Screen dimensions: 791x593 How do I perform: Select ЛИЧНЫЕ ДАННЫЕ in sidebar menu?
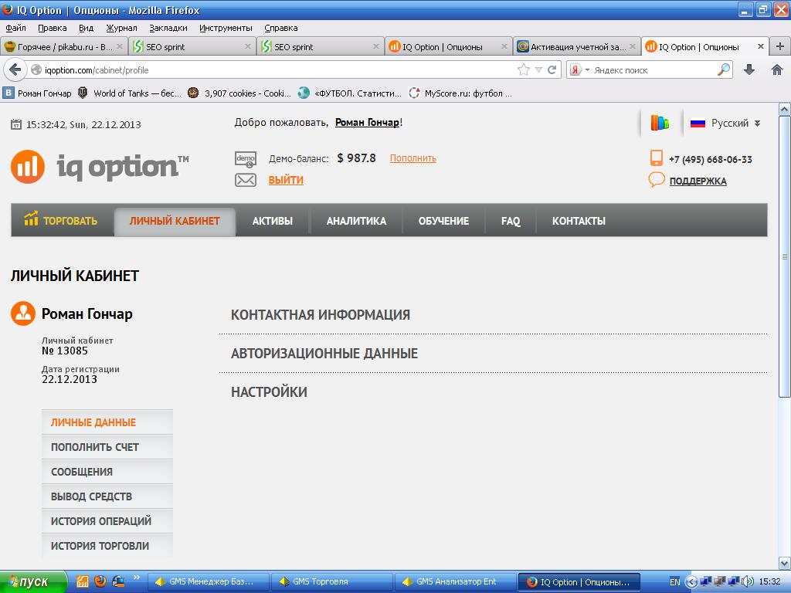107,422
